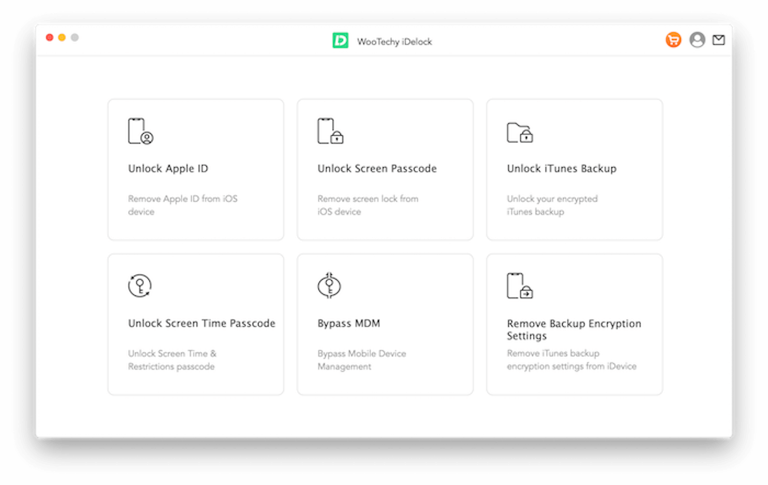
Task: Click "Remove iTunes backup encryption settings" description
Action: (x=571, y=360)
